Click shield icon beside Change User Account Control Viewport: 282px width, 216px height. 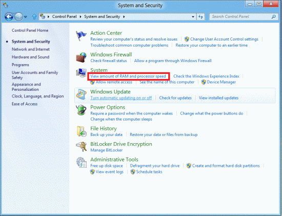pos(187,39)
